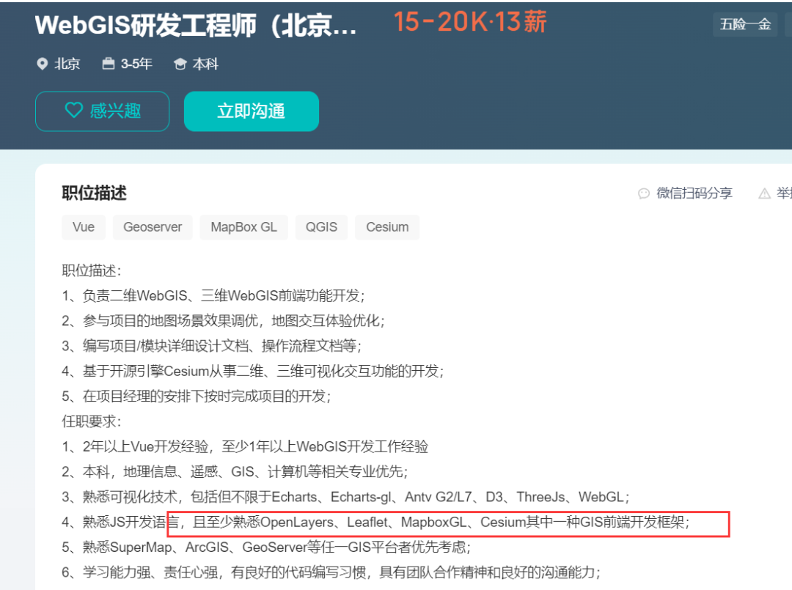Click the 3-5年 experience text

136,64
